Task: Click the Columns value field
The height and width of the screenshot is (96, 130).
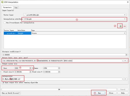Action: pyautogui.click(x=51, y=68)
